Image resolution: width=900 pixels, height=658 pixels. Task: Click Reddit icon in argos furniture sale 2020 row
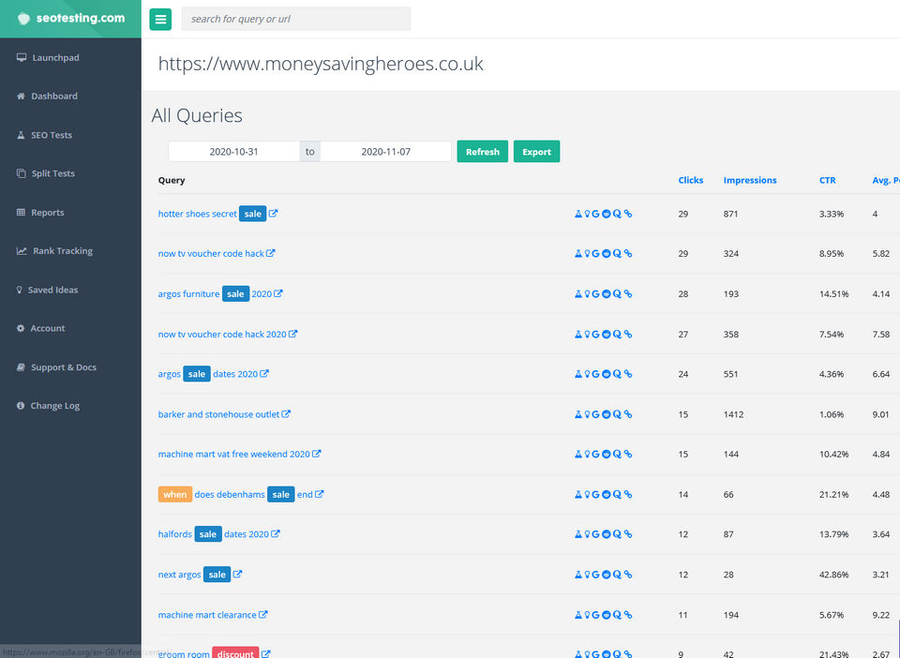[607, 293]
